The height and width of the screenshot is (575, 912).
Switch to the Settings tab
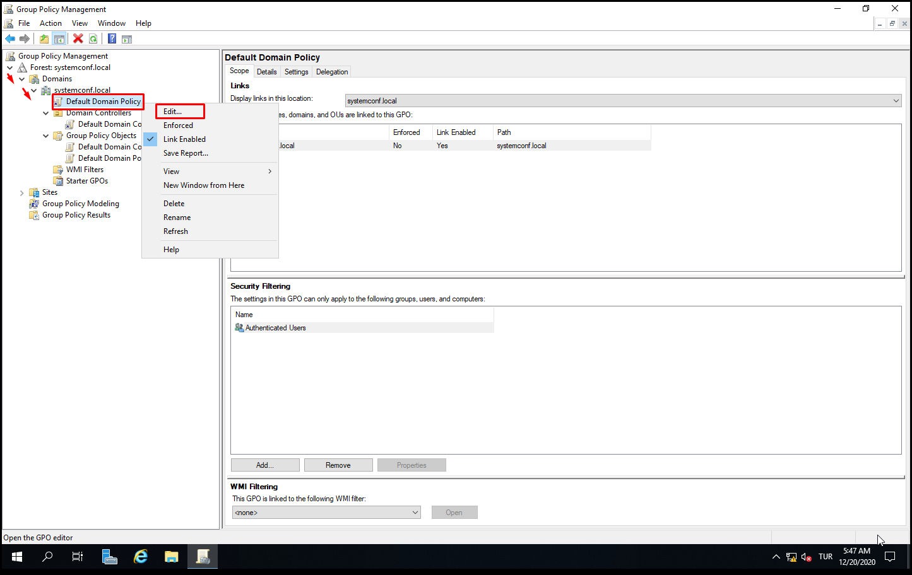coord(296,72)
